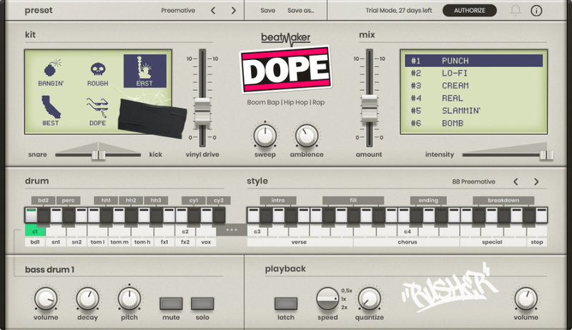Image resolution: width=572 pixels, height=330 pixels.
Task: Toggle the playback latch button
Action: tap(286, 304)
